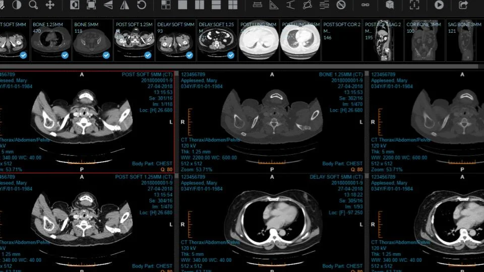Screen dimensions: 484x272
Task: Select the pan move tool
Action: 50,5
